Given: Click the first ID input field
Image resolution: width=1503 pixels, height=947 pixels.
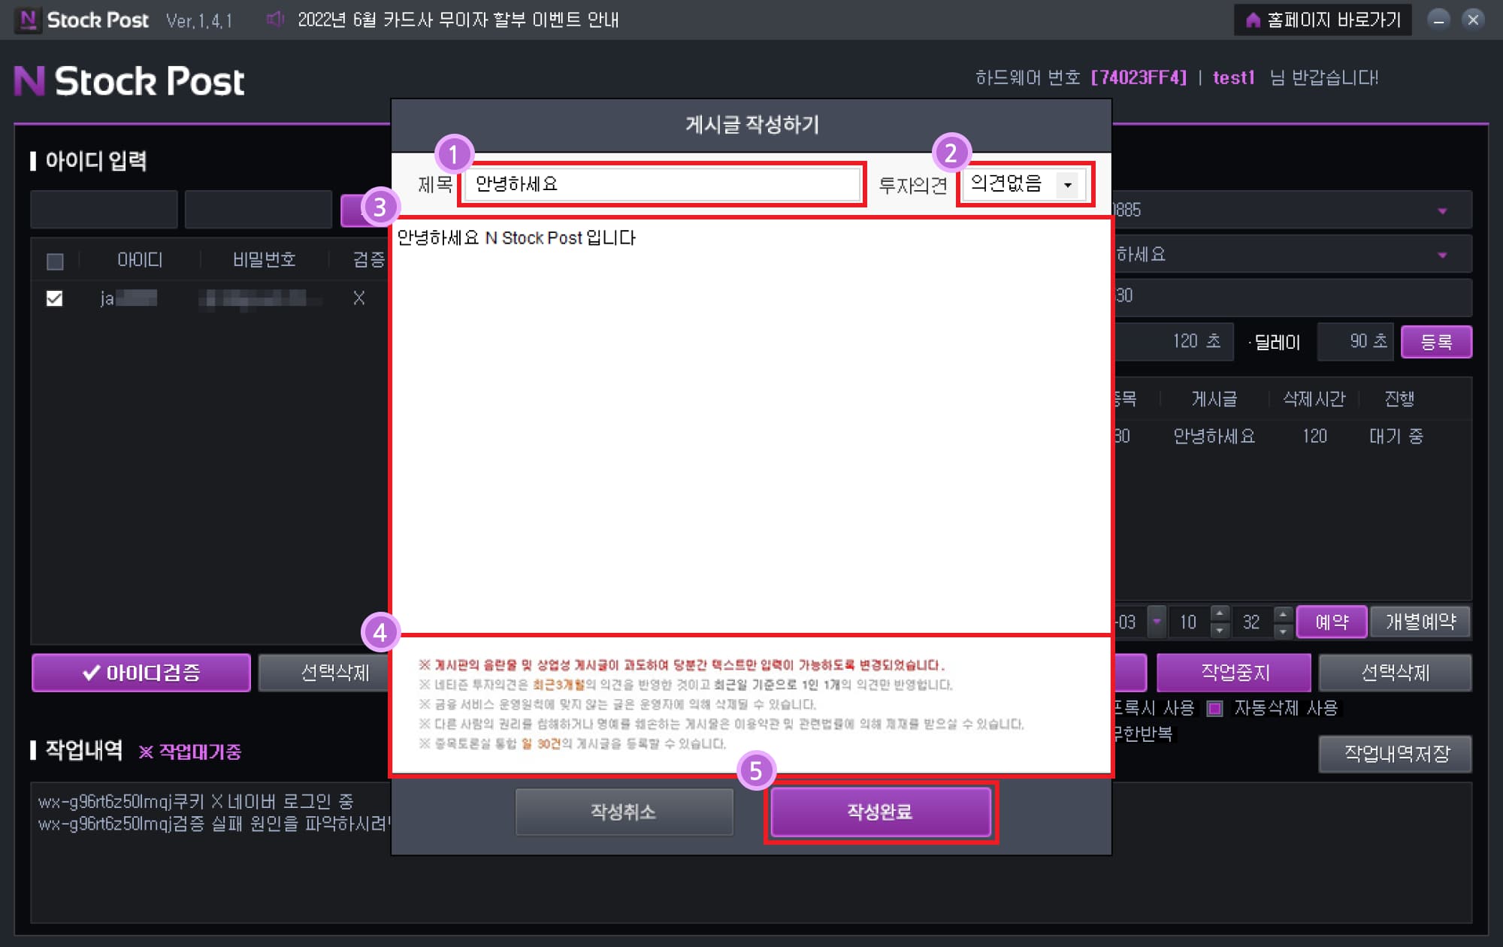Looking at the screenshot, I should coord(104,209).
